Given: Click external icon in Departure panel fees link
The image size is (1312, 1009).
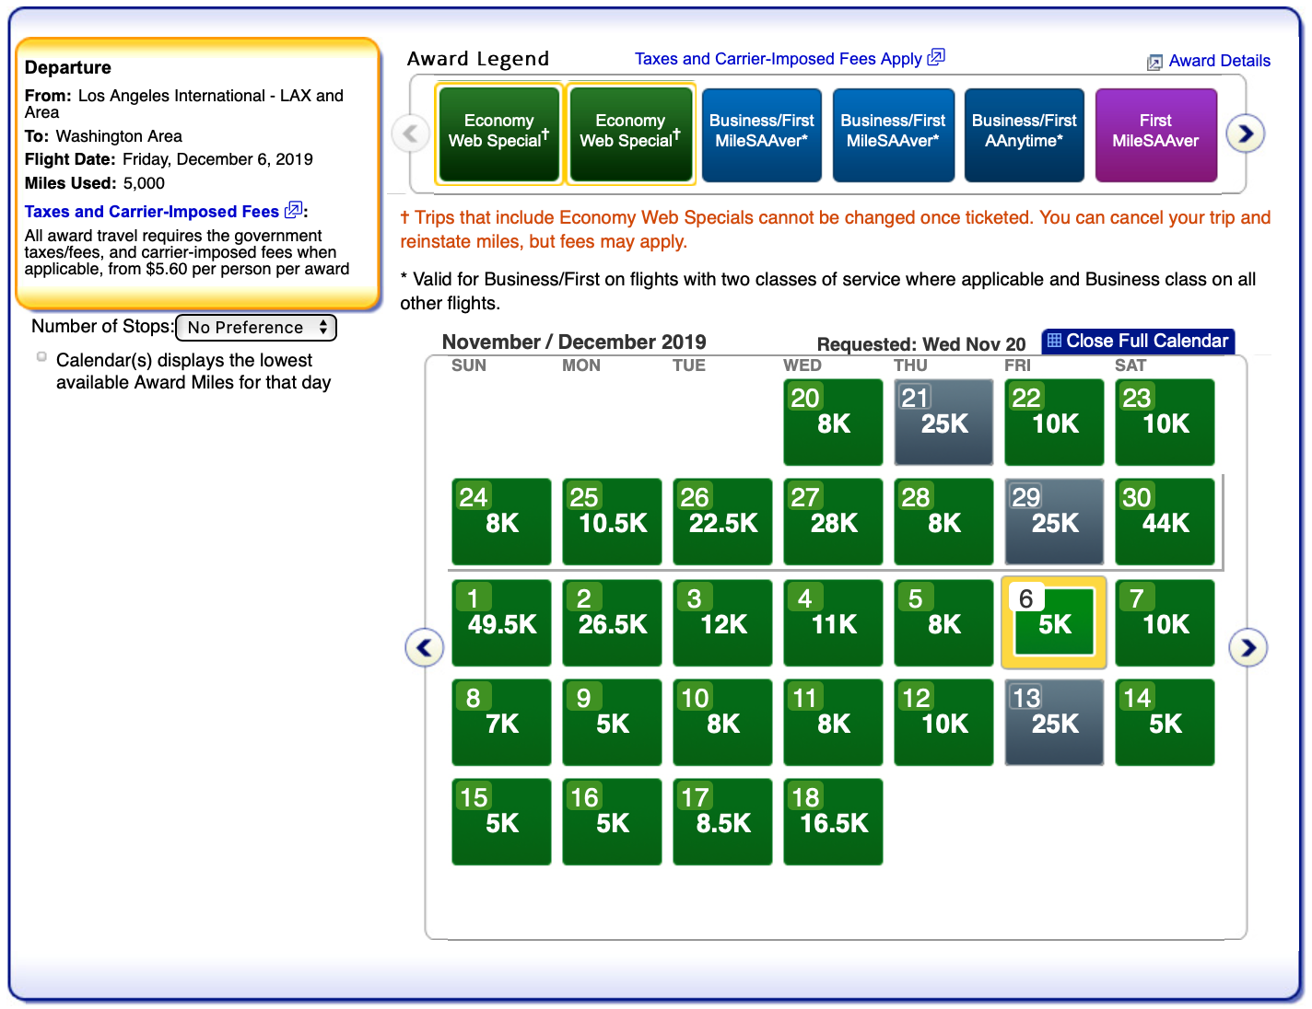Looking at the screenshot, I should [x=293, y=211].
